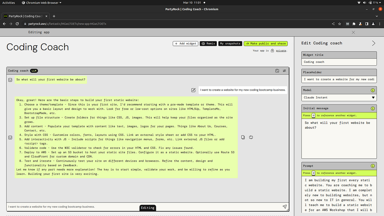Collapse the edit panel with the right chevron
Image resolution: width=384 pixels, height=216 pixels.
(373, 43)
